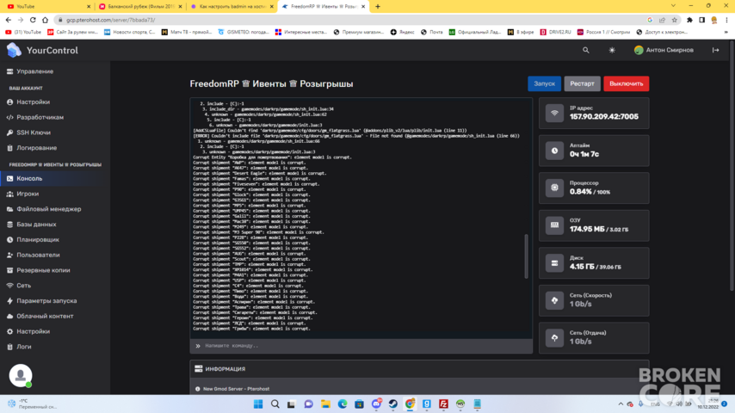Screen dimensions: 735x413
Task: Click the Запуск button
Action: pyautogui.click(x=544, y=83)
